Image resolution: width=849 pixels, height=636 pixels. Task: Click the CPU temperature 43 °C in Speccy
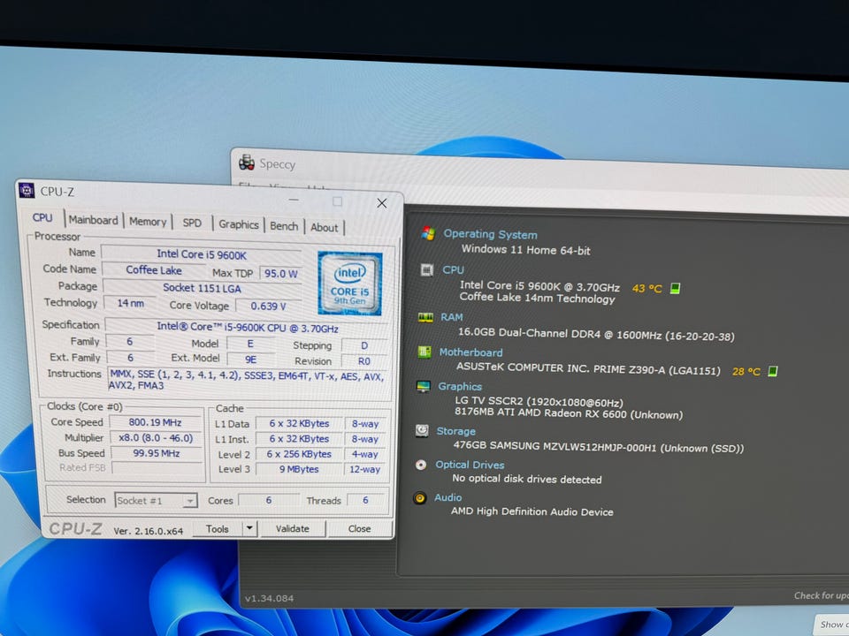(x=647, y=288)
